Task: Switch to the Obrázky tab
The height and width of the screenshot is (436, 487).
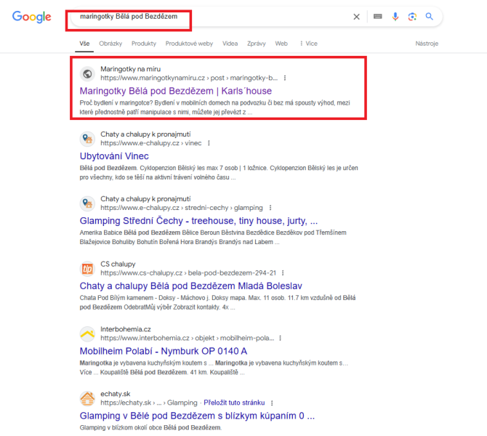Action: (x=110, y=44)
